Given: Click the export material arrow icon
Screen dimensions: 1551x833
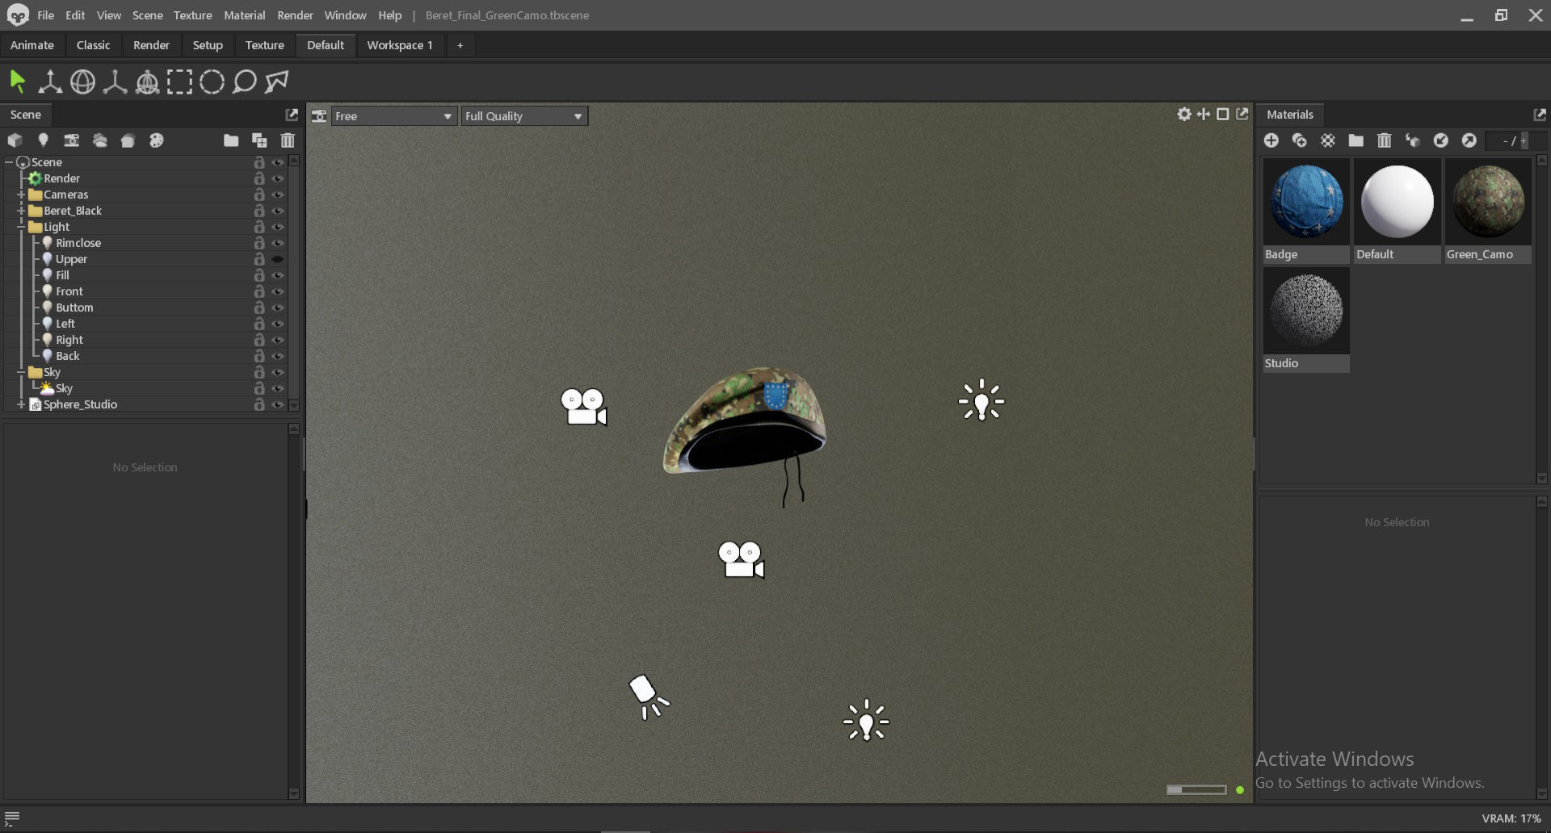Looking at the screenshot, I should [x=1469, y=140].
